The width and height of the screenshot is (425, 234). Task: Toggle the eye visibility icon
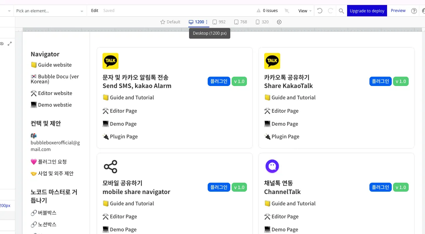2,44
